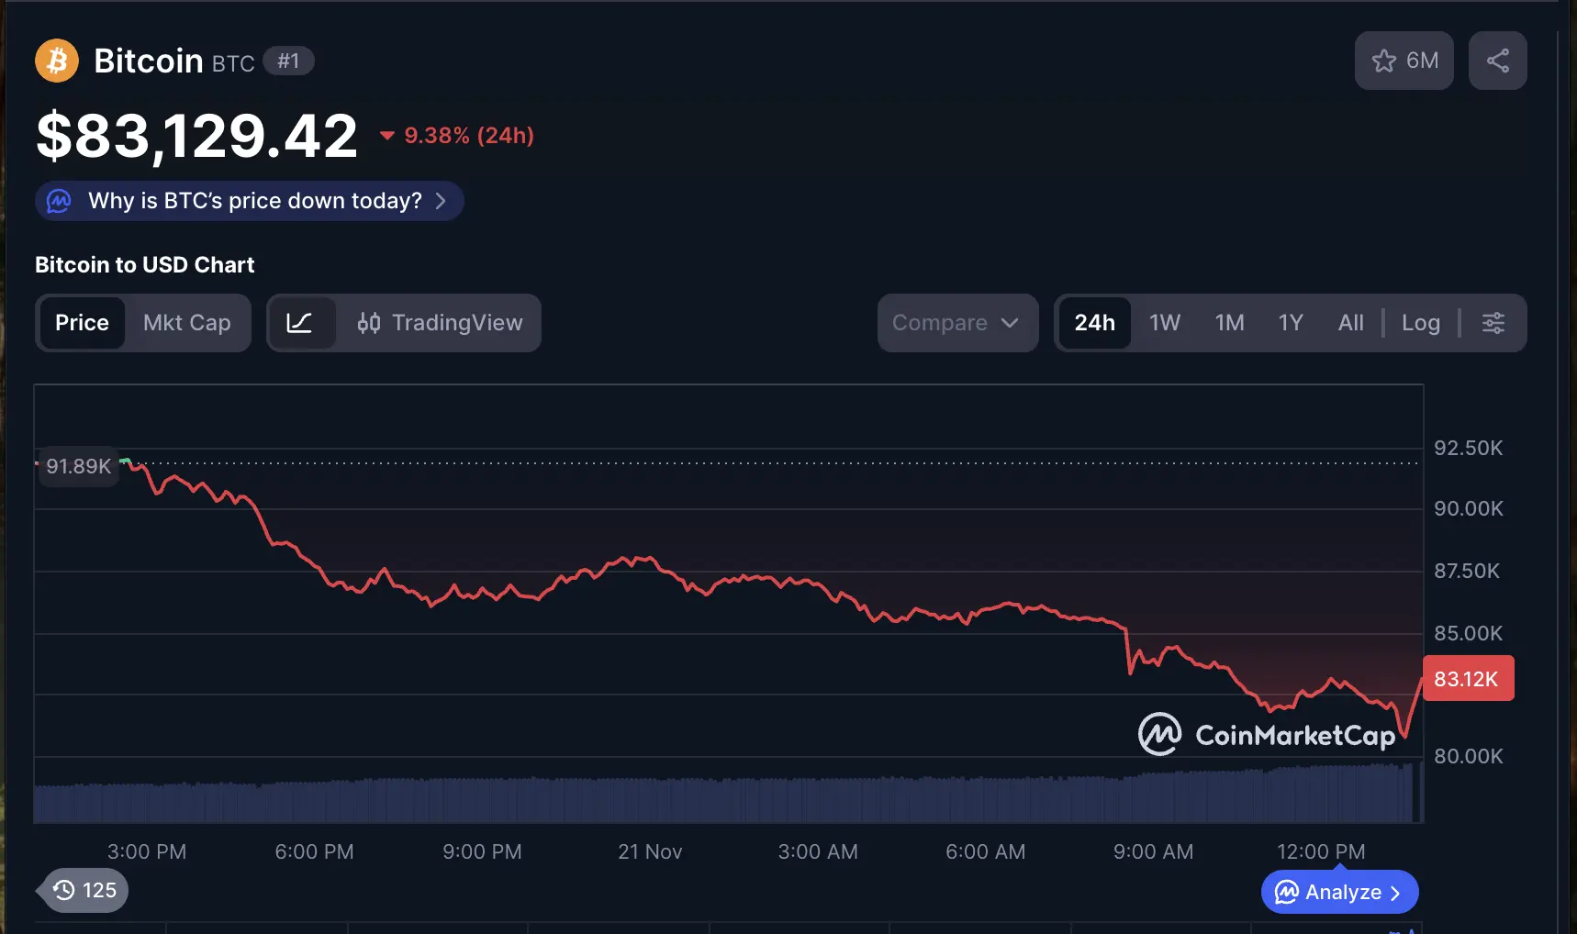Open price history via the clock icon
1577x934 pixels.
(62, 890)
